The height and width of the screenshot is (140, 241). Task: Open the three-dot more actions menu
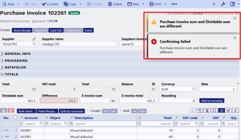tap(174, 4)
